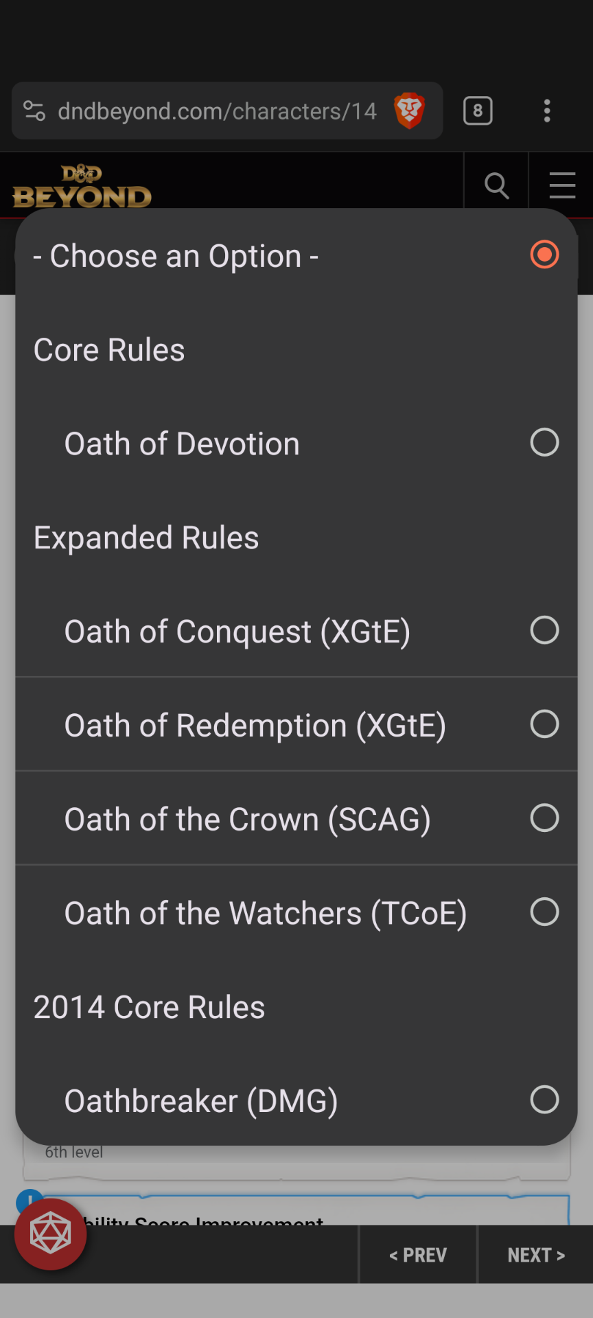Choose Oath of Redemption (XGtE) option

pyautogui.click(x=255, y=726)
